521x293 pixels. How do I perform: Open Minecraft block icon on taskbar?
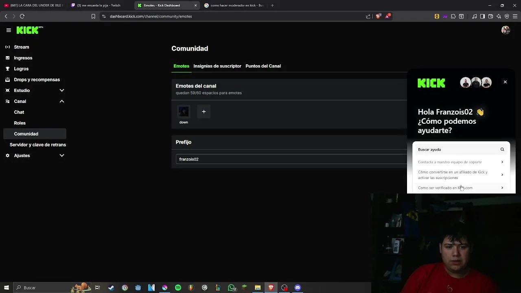[x=244, y=288]
